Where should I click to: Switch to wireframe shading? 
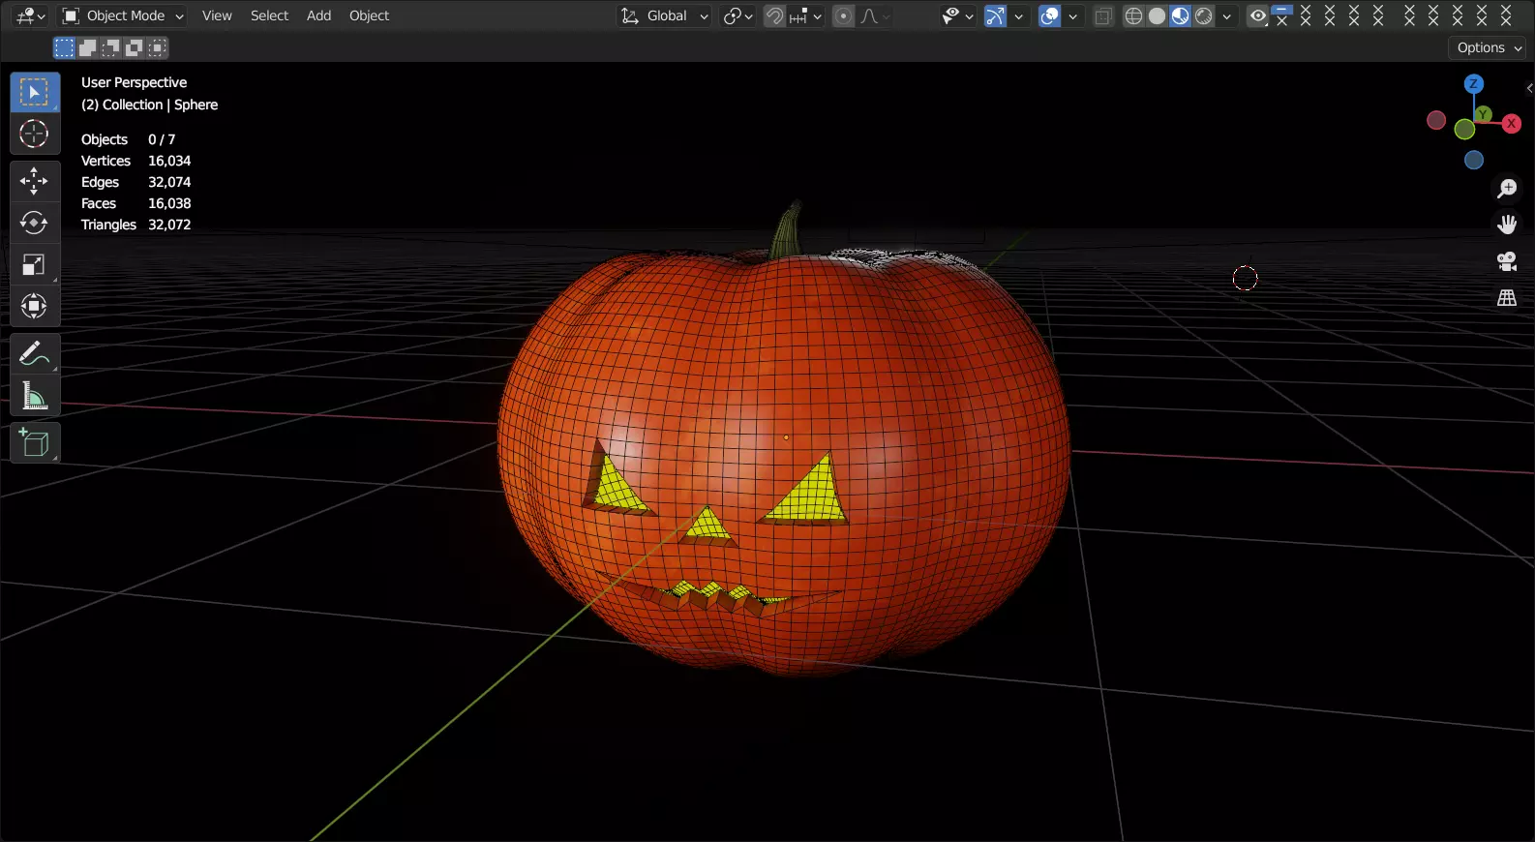click(x=1133, y=15)
